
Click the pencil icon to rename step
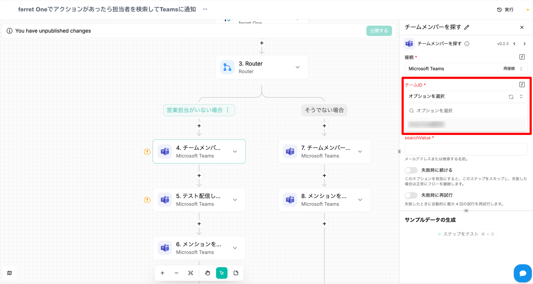click(467, 27)
